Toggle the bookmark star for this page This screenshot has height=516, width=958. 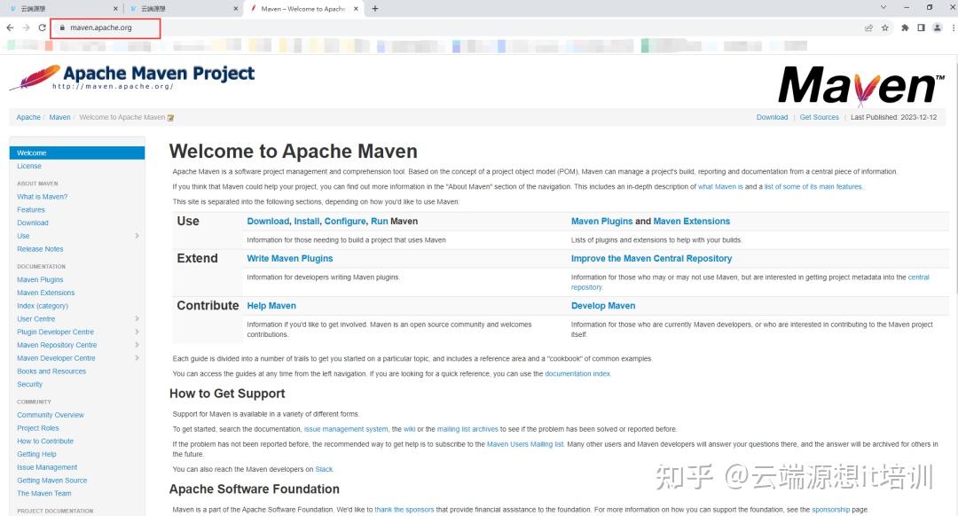click(x=884, y=27)
